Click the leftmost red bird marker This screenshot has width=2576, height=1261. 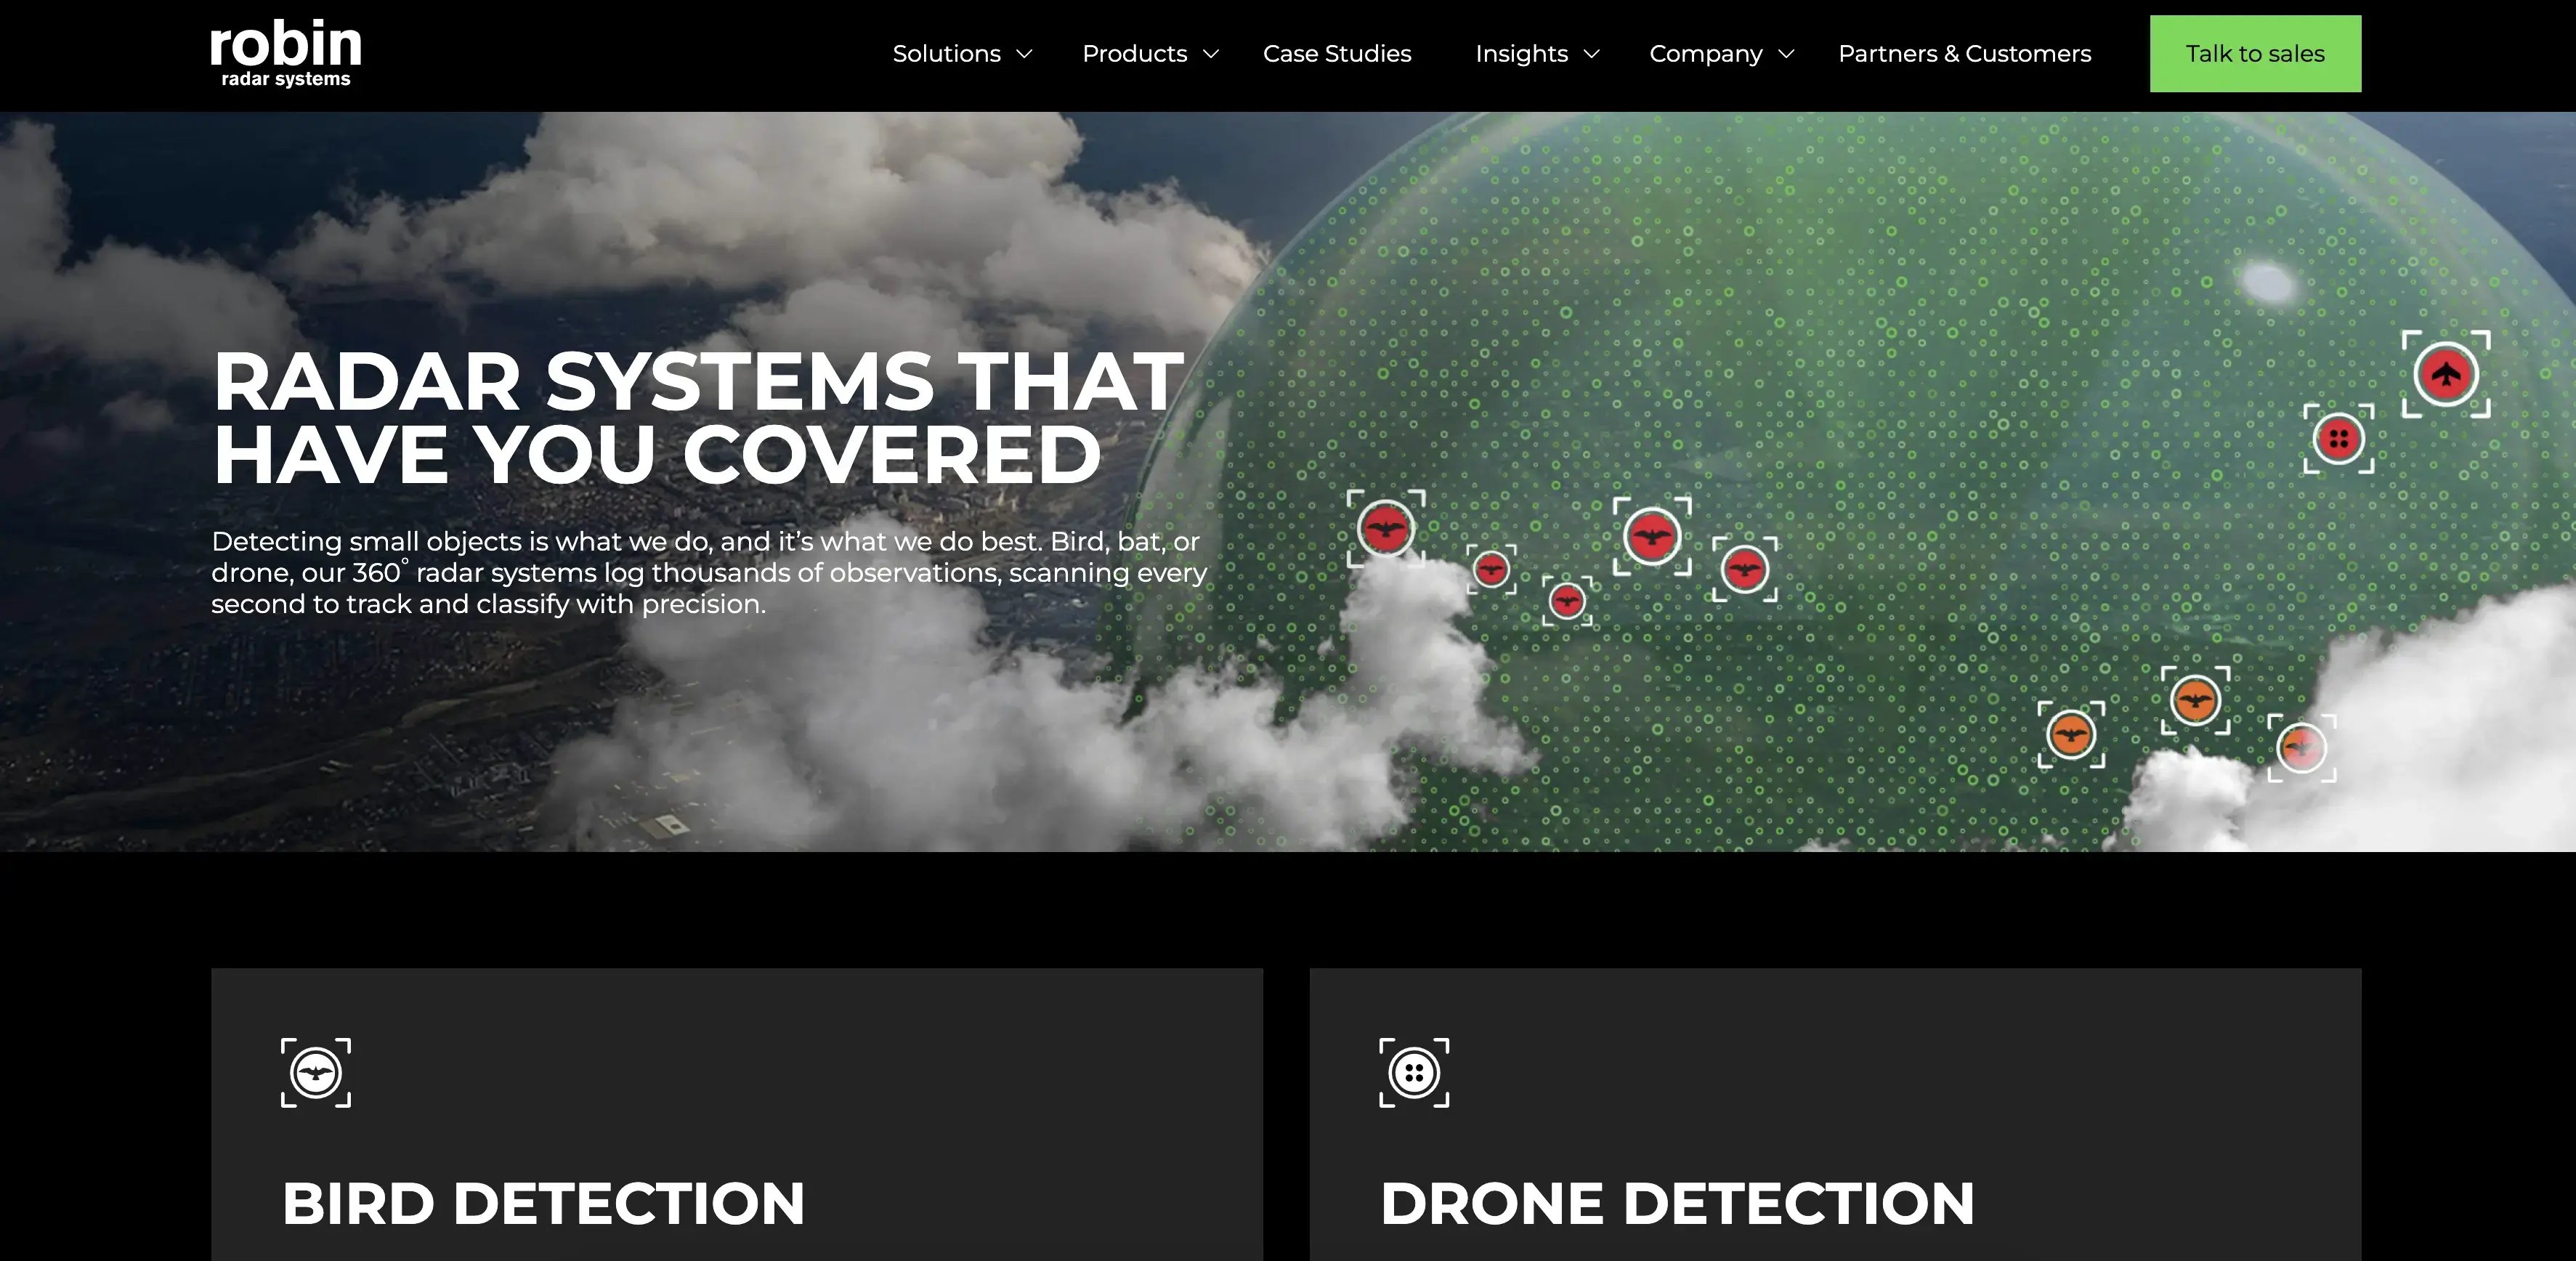[1386, 528]
